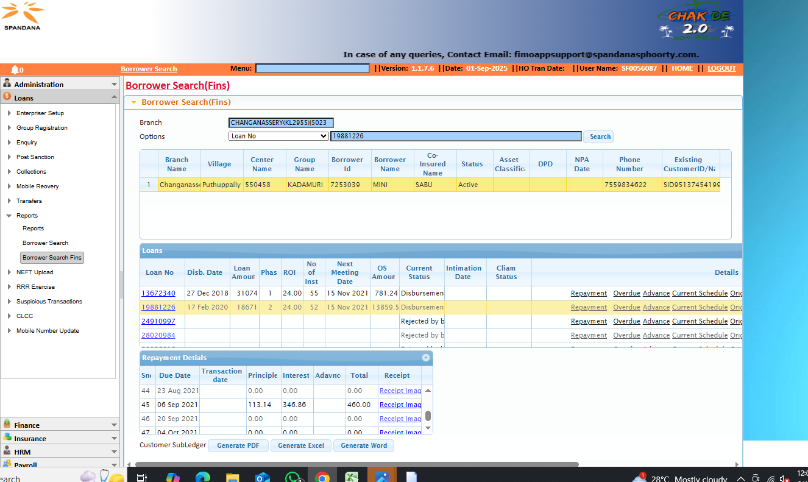Click the notification bell icon
Screen dimensions: 808x482
(x=15, y=69)
